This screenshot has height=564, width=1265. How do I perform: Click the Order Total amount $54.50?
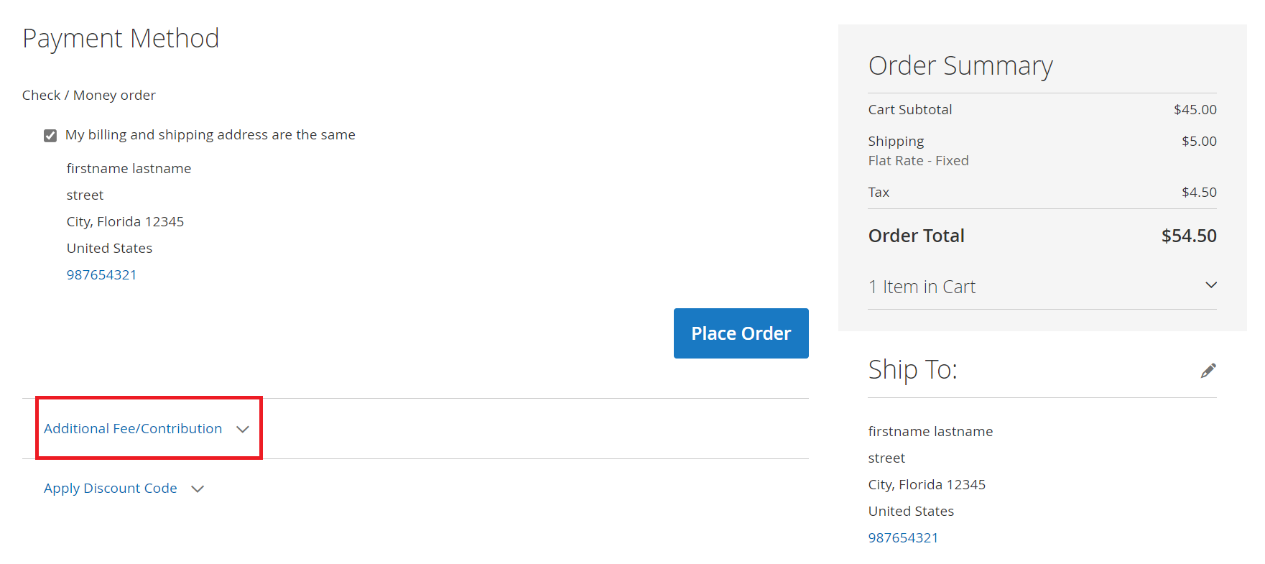point(1188,236)
